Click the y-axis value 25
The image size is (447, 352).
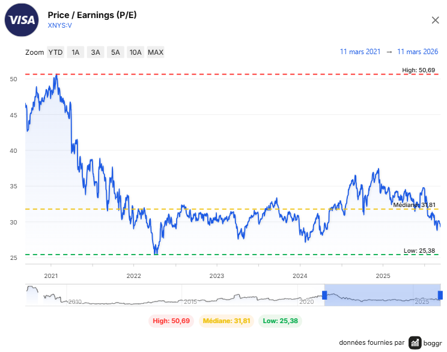point(13,258)
